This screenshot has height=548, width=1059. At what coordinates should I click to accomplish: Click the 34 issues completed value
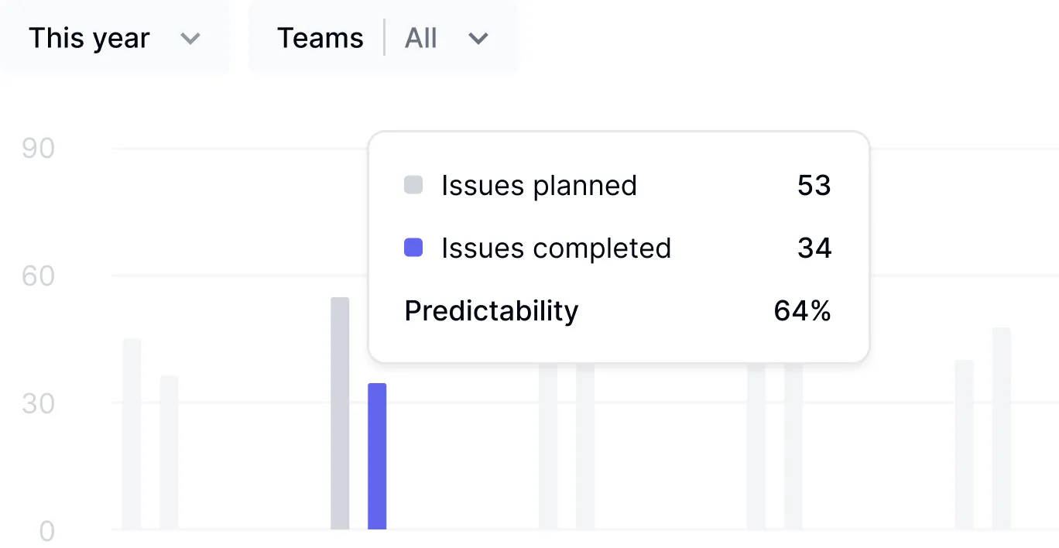[814, 248]
